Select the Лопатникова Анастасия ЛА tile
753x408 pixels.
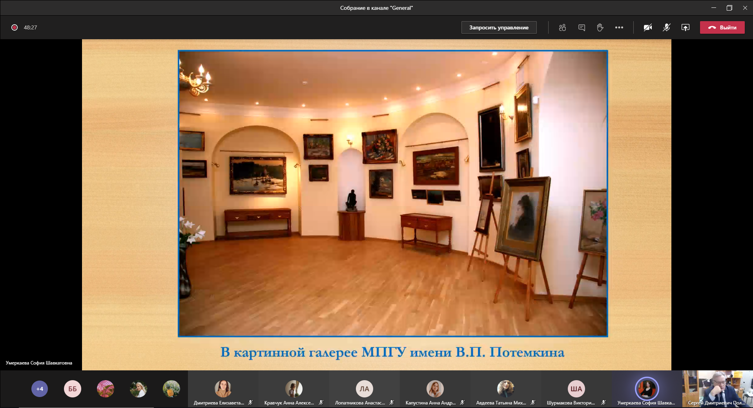click(364, 389)
